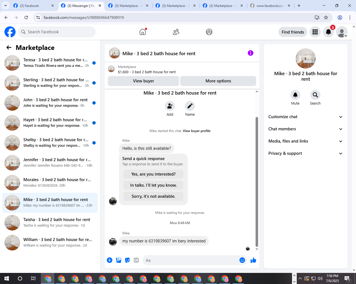Image resolution: width=356 pixels, height=284 pixels.
Task: Reload the page with browser refresh icon
Action: pos(26,17)
